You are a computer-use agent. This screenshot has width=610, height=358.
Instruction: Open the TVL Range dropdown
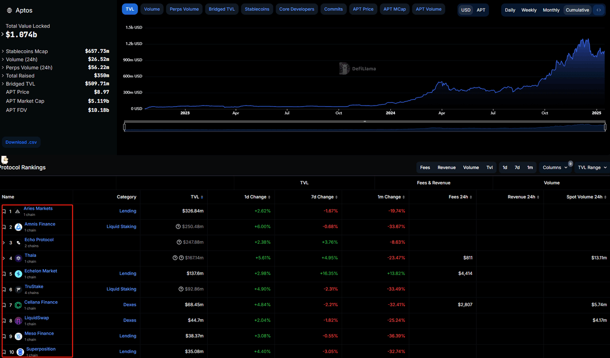coord(592,168)
